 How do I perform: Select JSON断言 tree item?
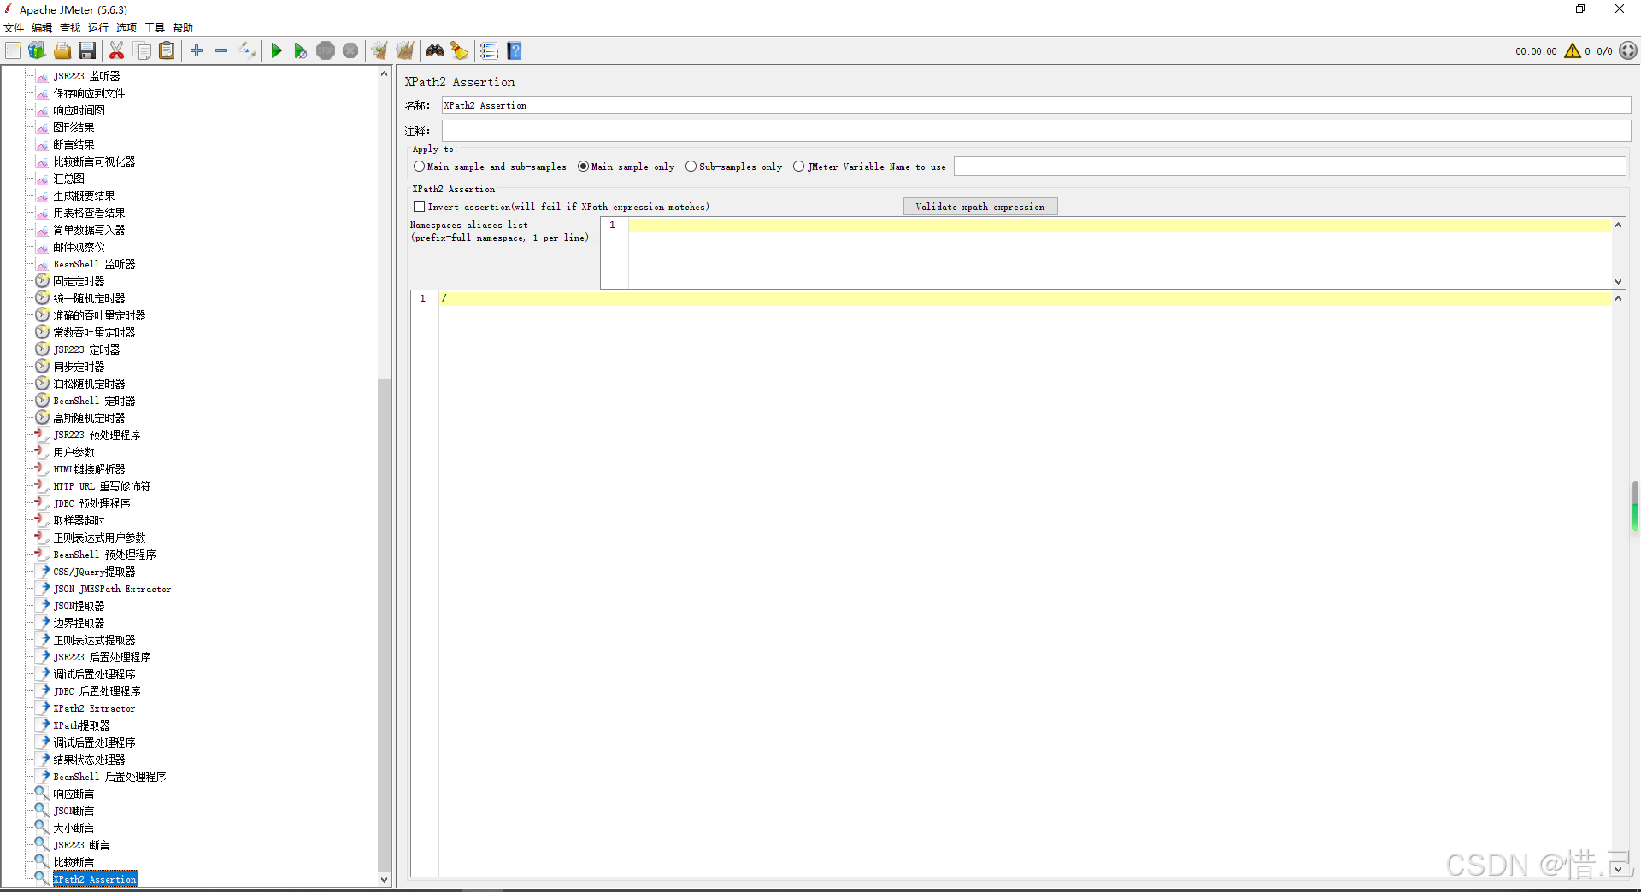(x=74, y=811)
